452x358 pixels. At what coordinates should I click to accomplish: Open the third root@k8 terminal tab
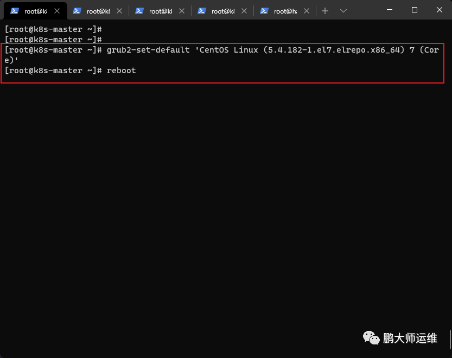(160, 11)
